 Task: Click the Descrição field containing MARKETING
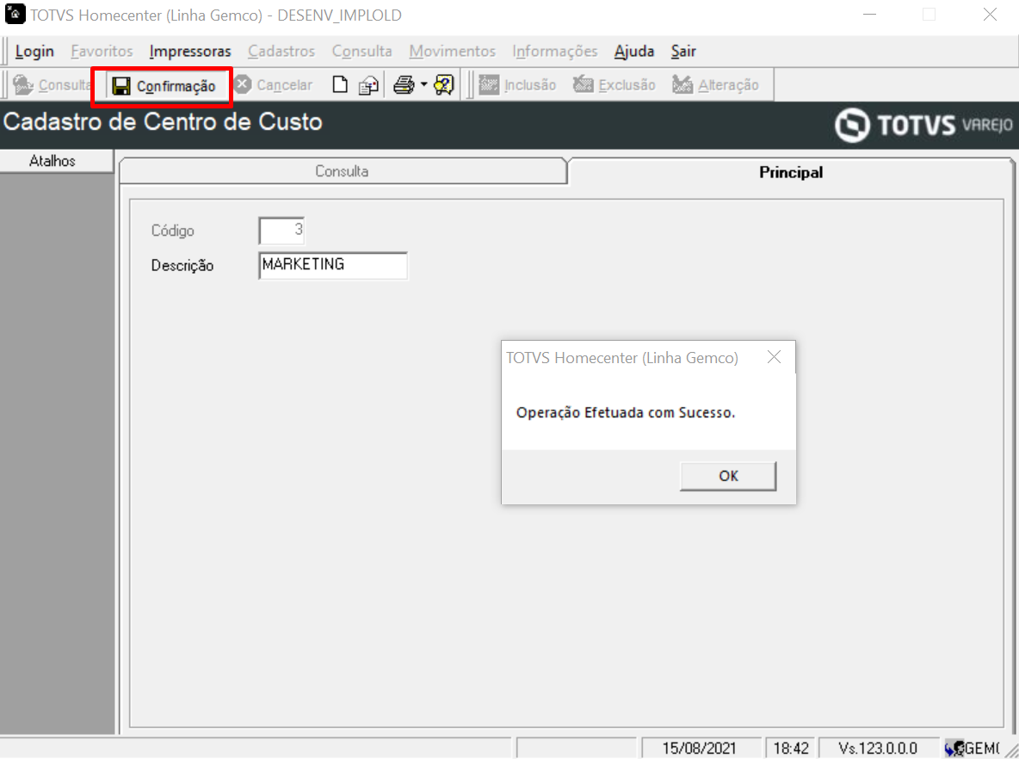coord(333,265)
